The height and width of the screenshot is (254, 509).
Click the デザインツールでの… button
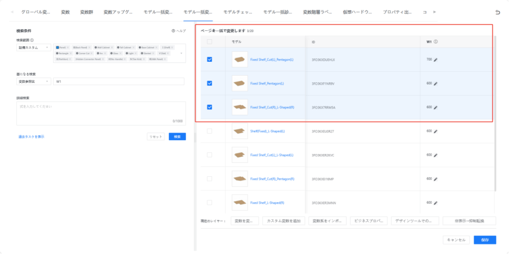click(x=415, y=221)
